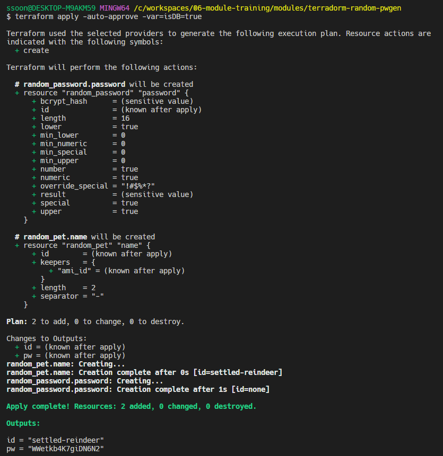Click the separator = "-" line
The width and height of the screenshot is (443, 456).
(x=68, y=296)
